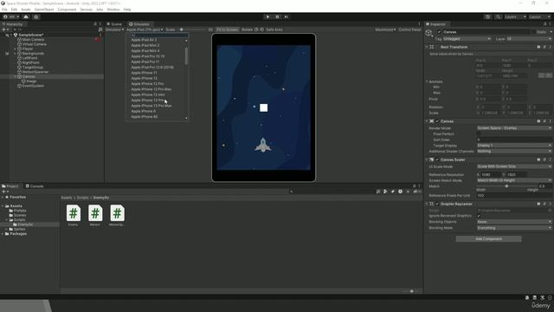Open the Render Mode dropdown
This screenshot has width=554, height=312.
[x=514, y=128]
